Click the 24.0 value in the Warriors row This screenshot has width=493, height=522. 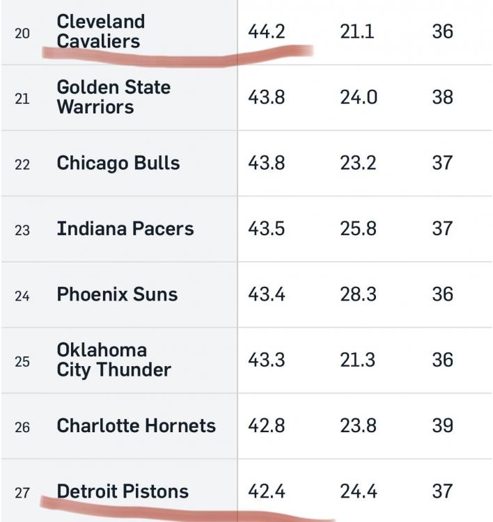point(359,97)
